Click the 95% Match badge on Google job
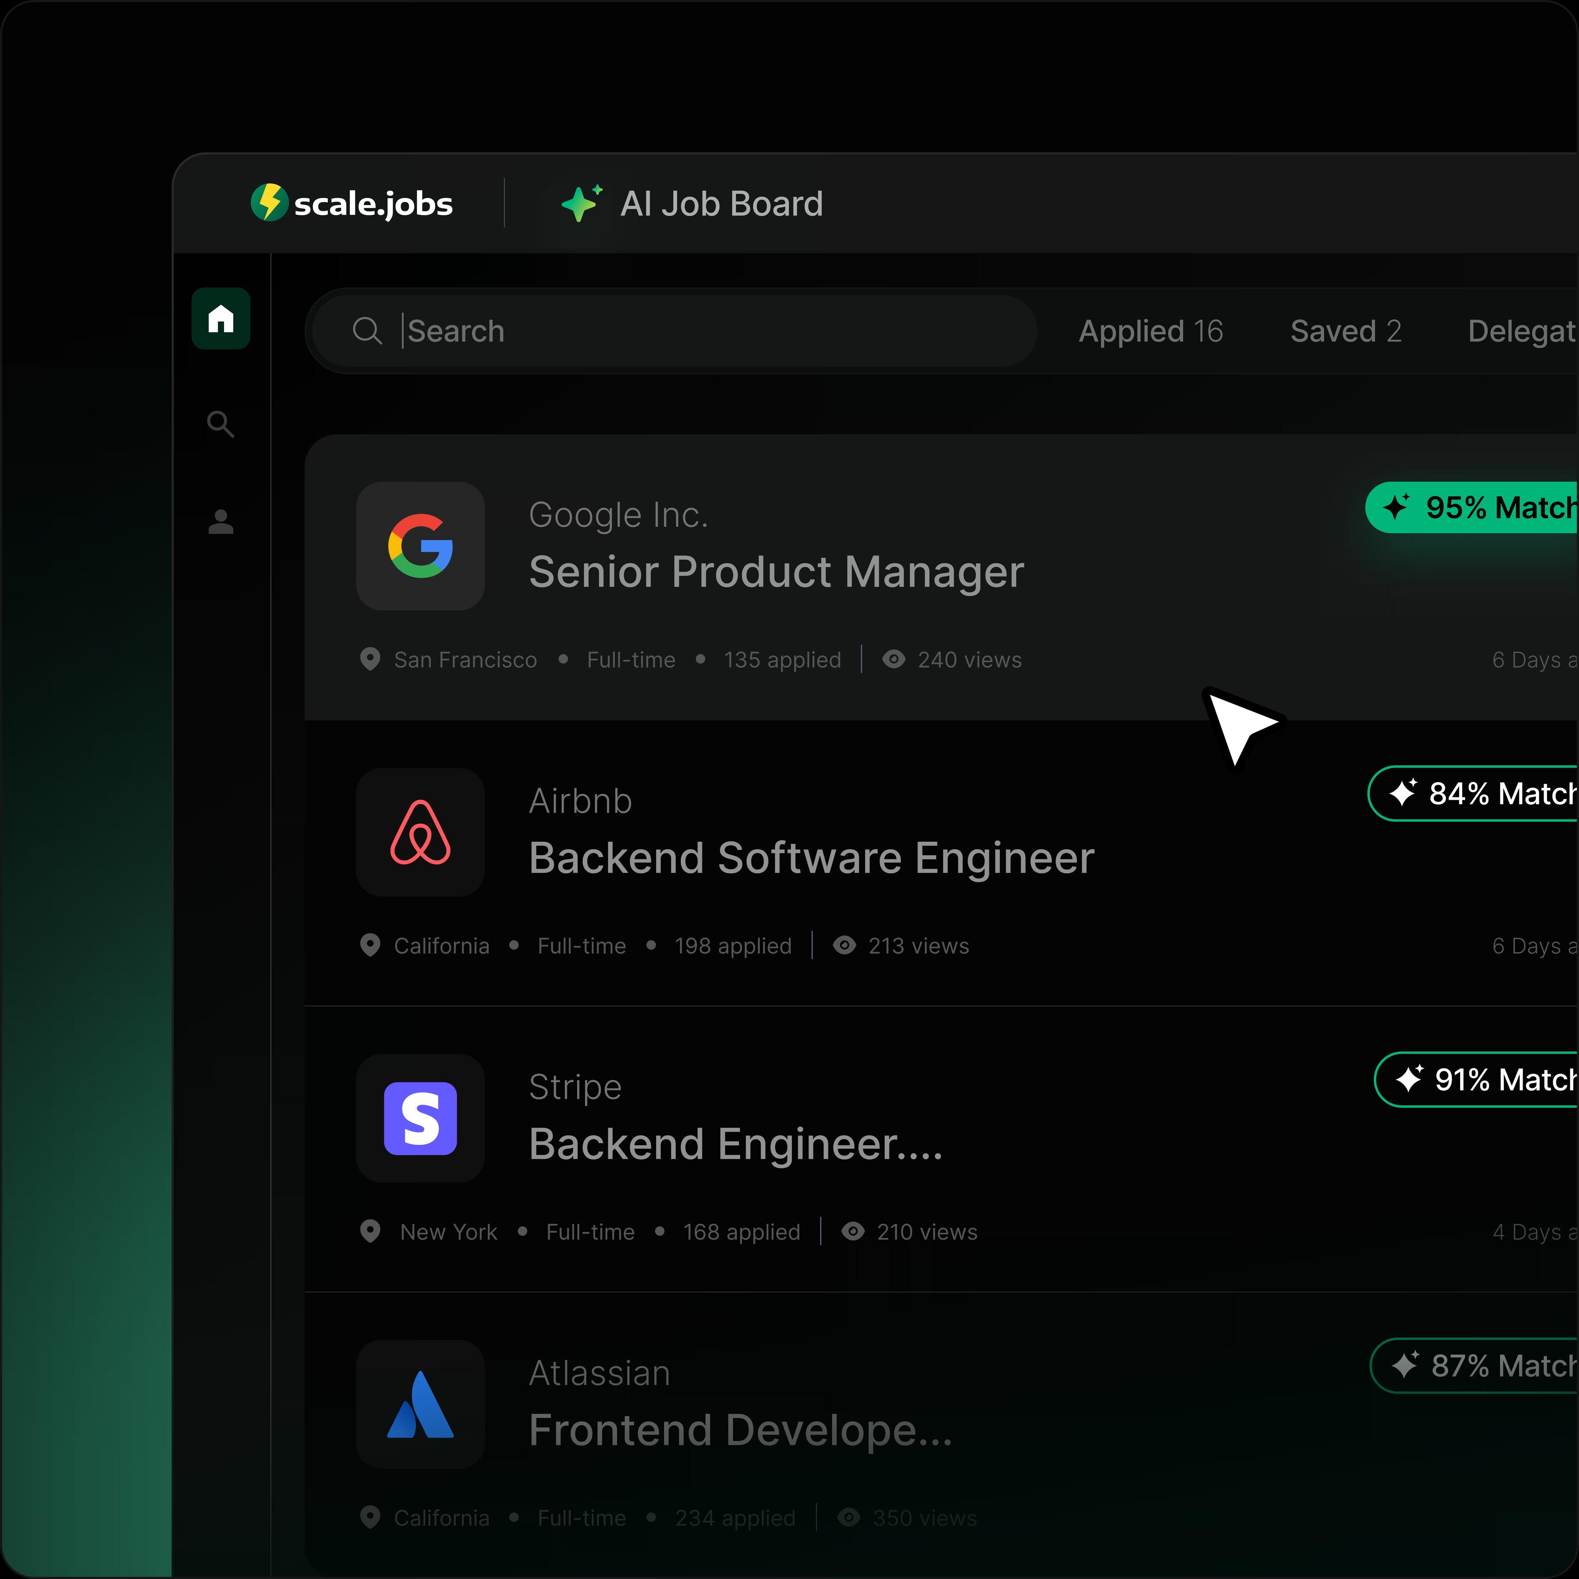 coord(1487,507)
